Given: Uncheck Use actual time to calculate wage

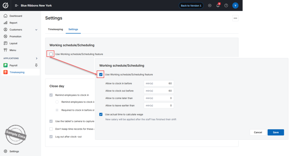Looking at the screenshot, I should point(101,114).
